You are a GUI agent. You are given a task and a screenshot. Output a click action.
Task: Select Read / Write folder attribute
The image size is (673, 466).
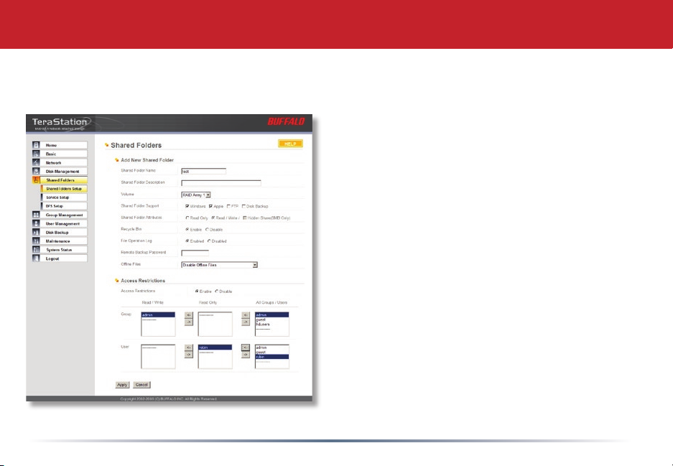213,218
